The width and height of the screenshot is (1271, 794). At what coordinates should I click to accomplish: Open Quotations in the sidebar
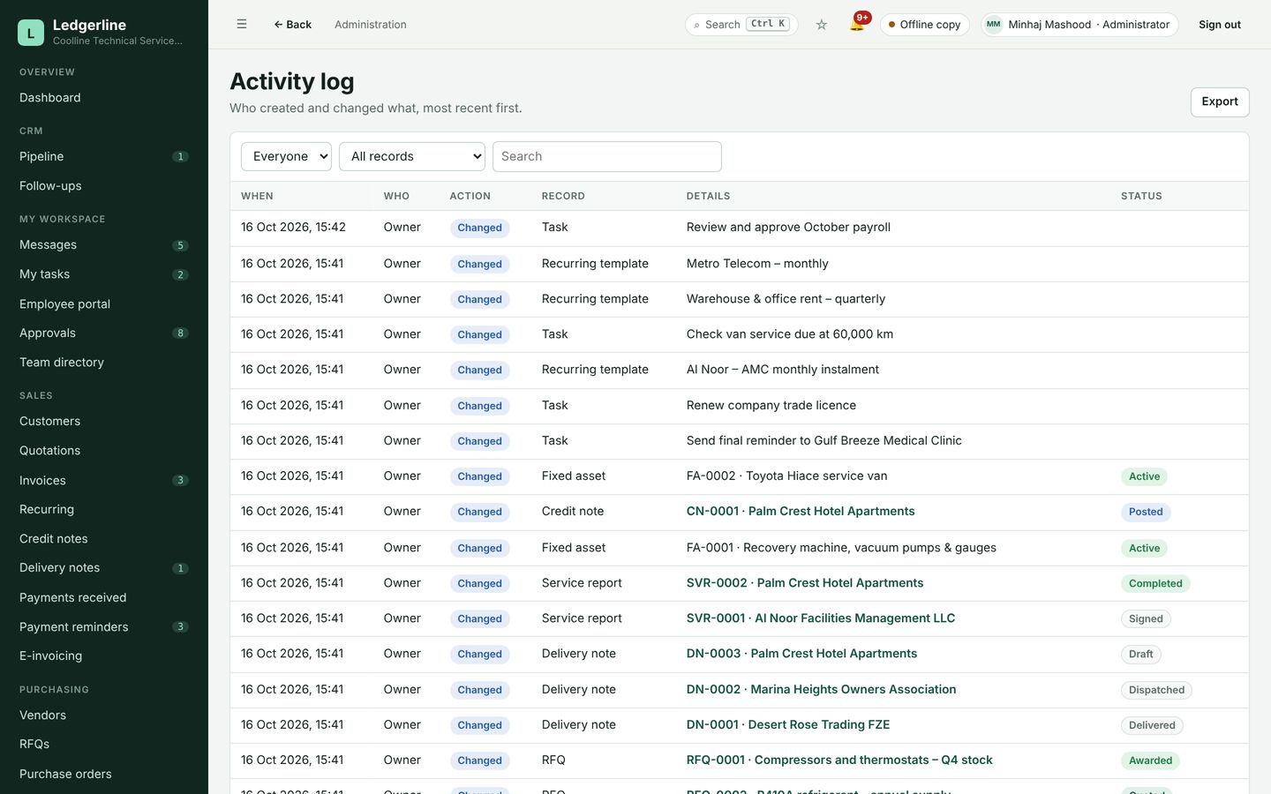click(104, 451)
